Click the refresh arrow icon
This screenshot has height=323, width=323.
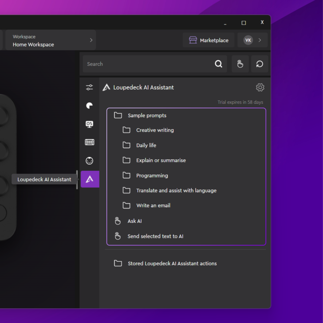[260, 64]
